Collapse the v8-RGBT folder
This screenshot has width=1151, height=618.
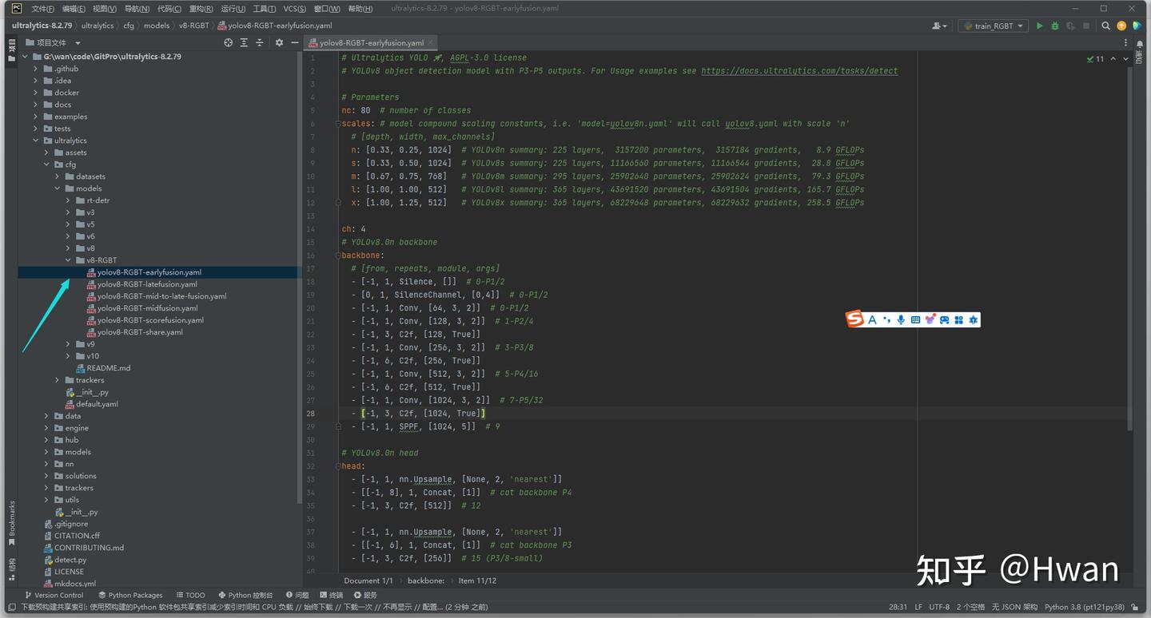[x=69, y=260]
